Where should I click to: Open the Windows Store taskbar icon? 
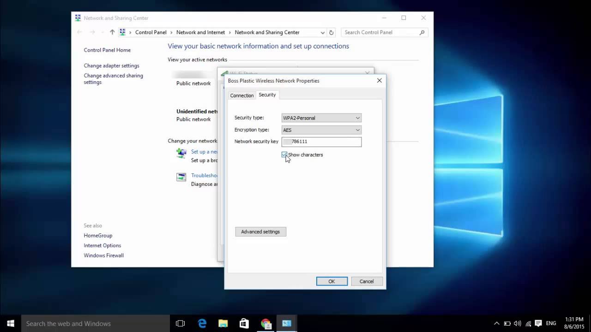[244, 323]
